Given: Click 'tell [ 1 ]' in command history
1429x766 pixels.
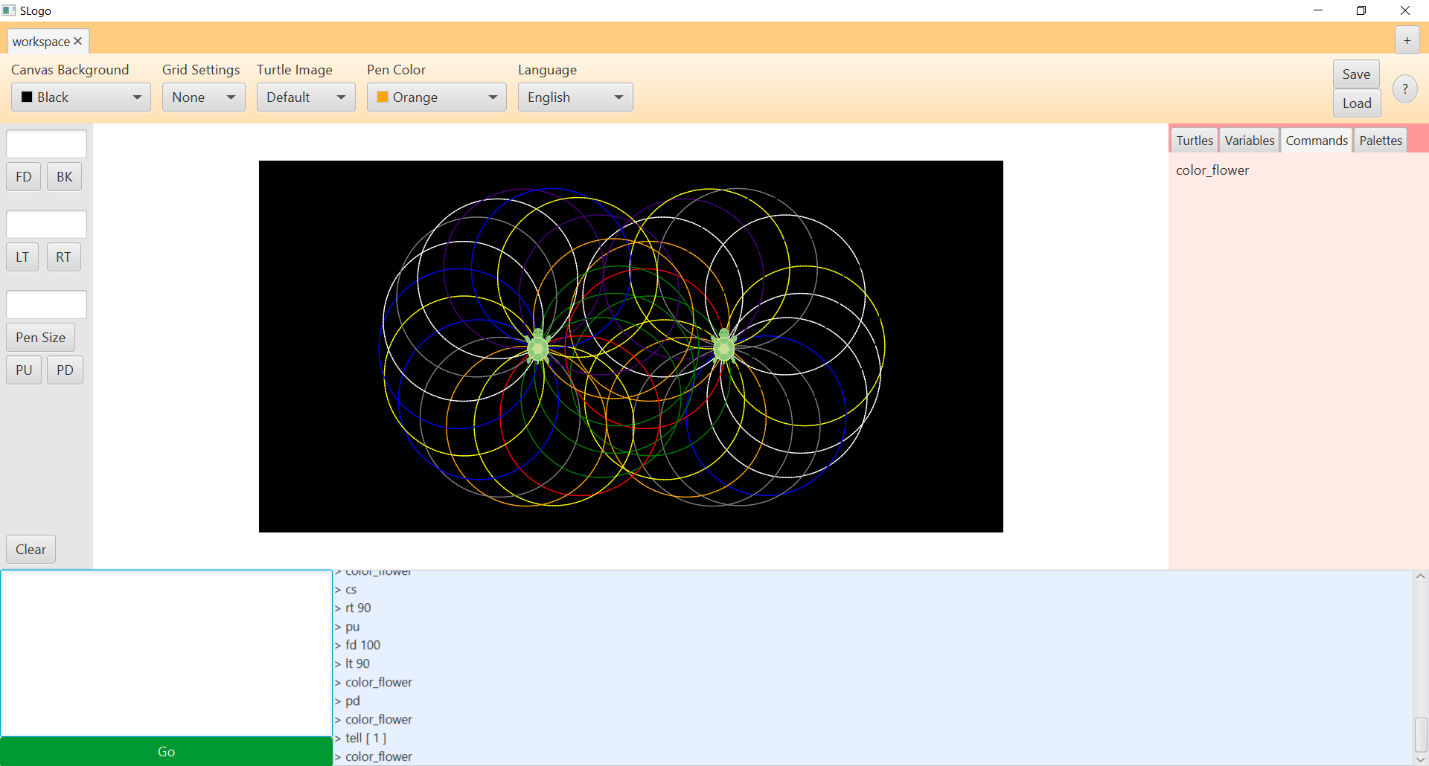Looking at the screenshot, I should (x=365, y=738).
